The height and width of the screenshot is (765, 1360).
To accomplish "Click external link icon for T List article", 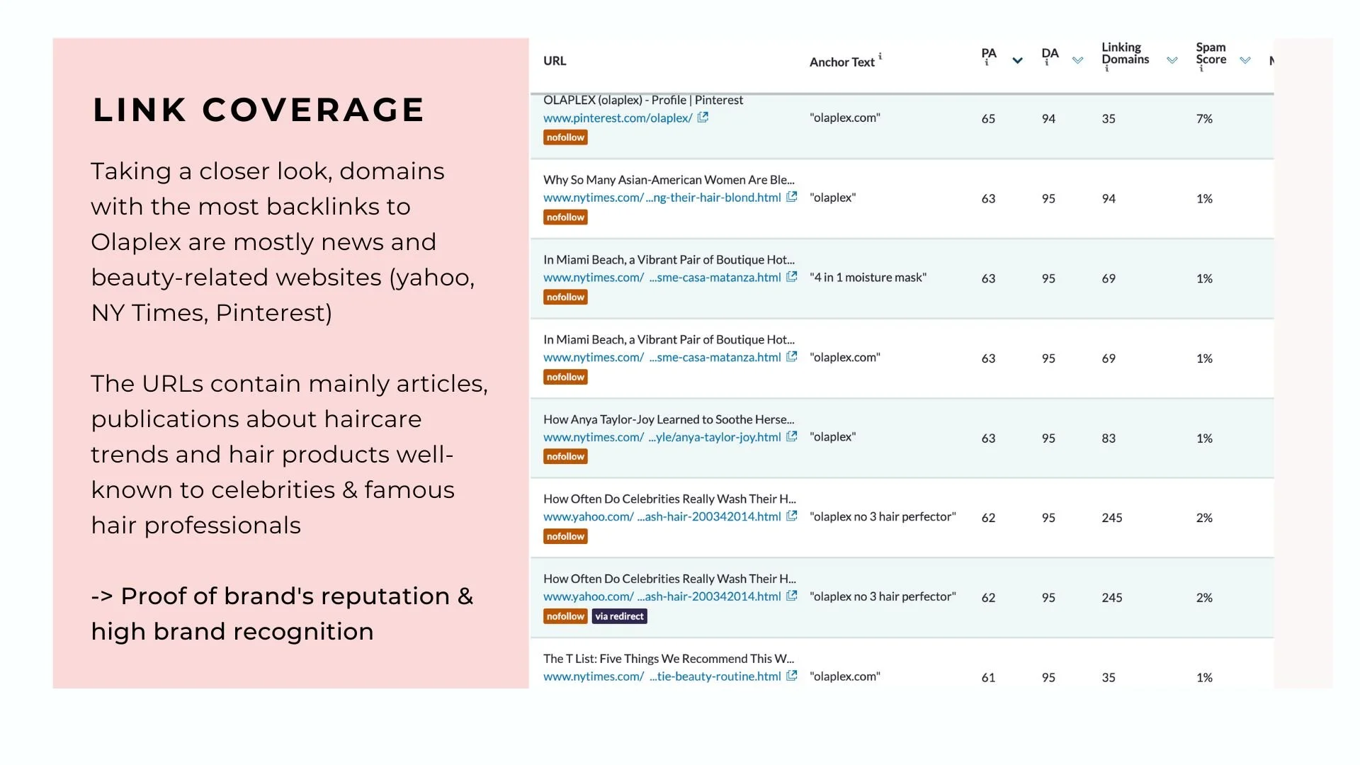I will [792, 676].
